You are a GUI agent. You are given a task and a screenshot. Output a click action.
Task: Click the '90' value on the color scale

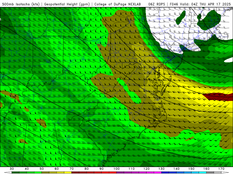(x=101, y=169)
